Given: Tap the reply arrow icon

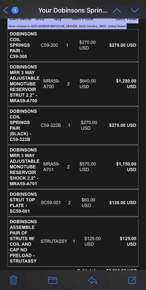Looking at the screenshot, I should click(x=93, y=280).
